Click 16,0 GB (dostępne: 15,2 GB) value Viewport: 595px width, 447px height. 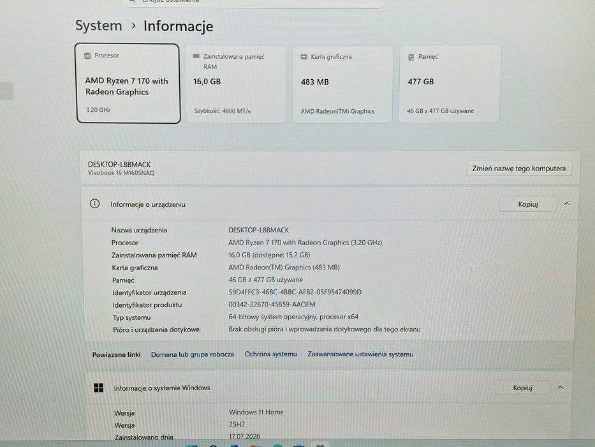(x=269, y=255)
